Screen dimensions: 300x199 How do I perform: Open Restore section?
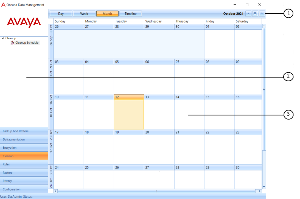(x=24, y=173)
